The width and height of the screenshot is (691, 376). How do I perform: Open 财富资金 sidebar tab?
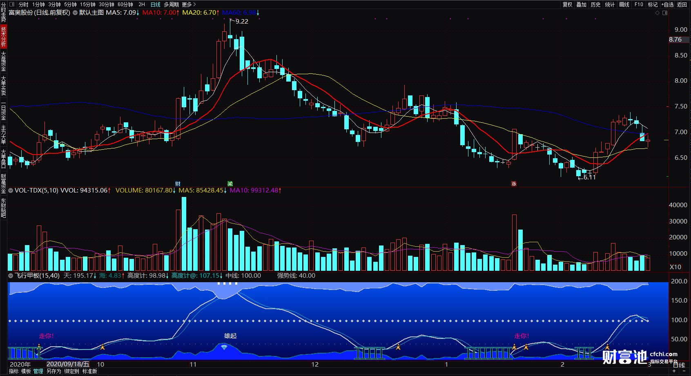[3, 184]
